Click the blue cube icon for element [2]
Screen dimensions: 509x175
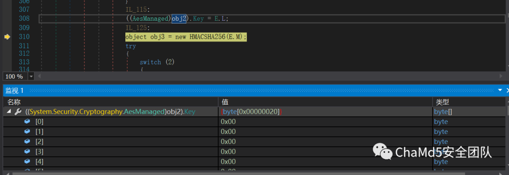(x=27, y=142)
